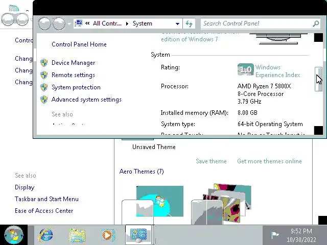327x245 pixels.
Task: Select All Control Panel Items breadcrumb
Action: [107, 23]
